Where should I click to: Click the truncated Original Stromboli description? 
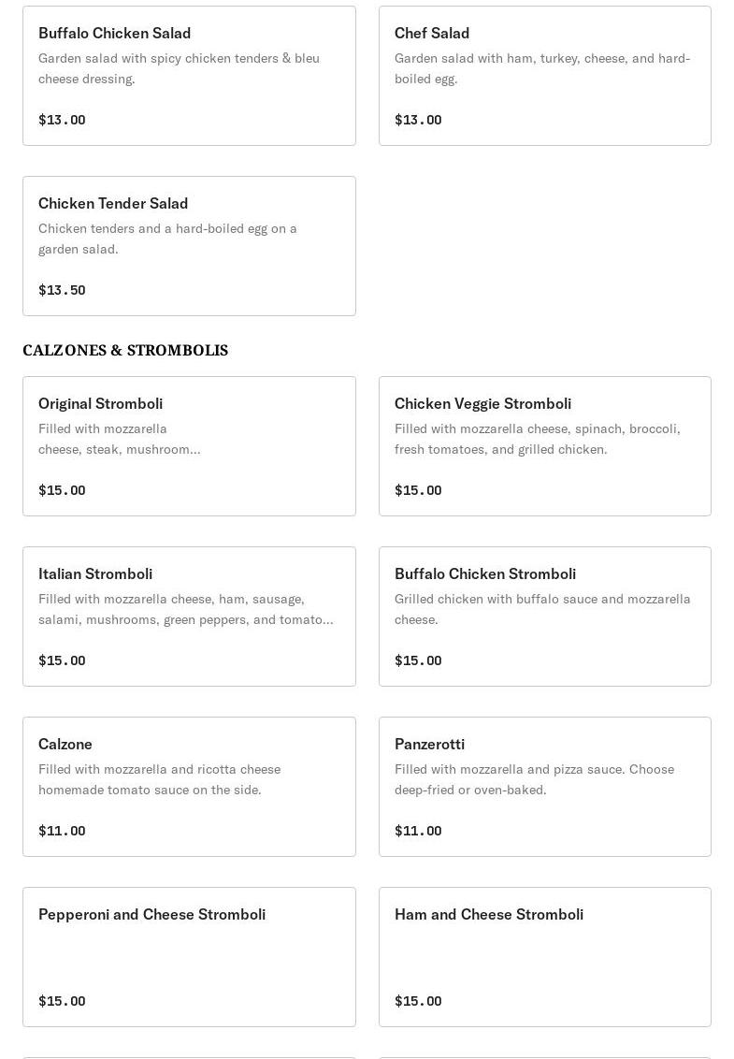[120, 439]
